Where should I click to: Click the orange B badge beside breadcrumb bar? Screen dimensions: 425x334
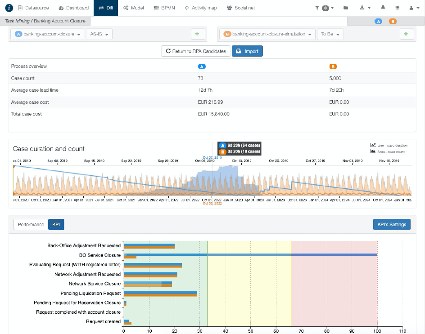click(393, 22)
